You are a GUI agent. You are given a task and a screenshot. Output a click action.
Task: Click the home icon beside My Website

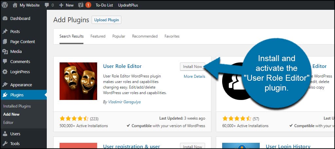point(15,5)
